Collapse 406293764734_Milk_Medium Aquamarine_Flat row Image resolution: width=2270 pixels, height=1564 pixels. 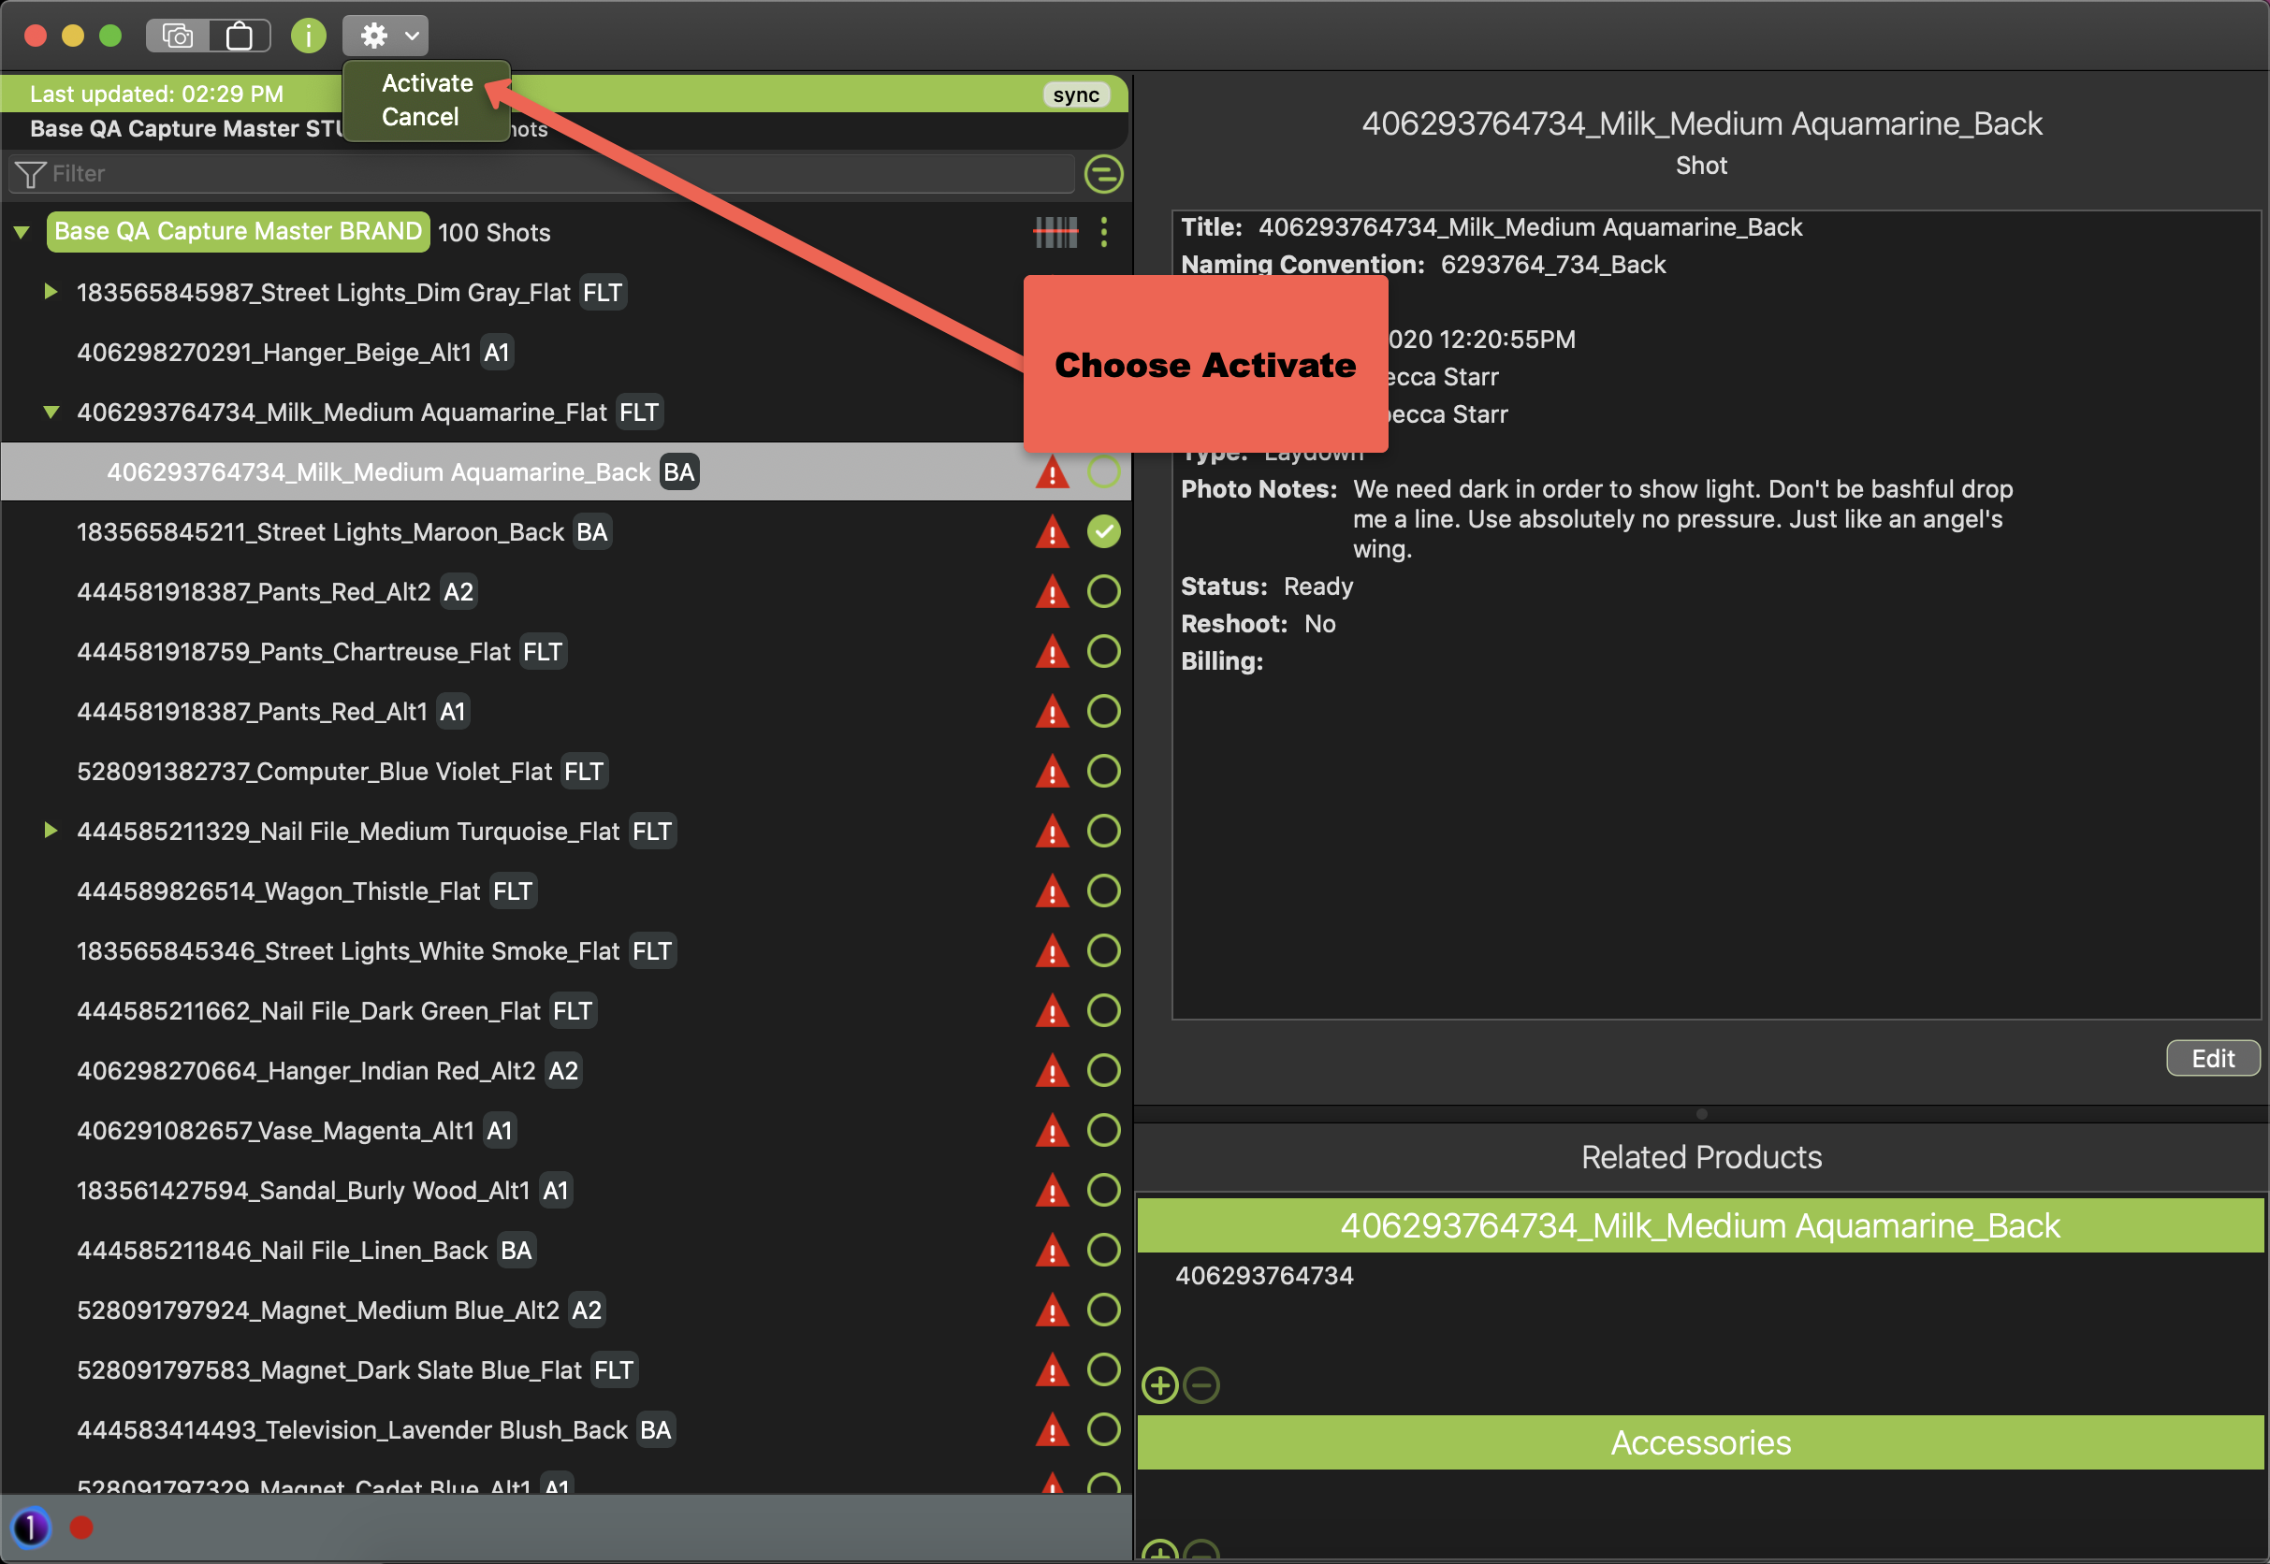50,412
